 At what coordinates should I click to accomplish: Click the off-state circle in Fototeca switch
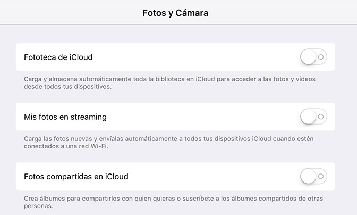[x=321, y=56]
